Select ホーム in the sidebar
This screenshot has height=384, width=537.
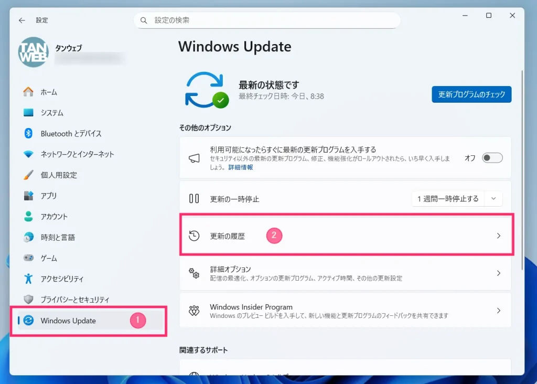coord(49,92)
